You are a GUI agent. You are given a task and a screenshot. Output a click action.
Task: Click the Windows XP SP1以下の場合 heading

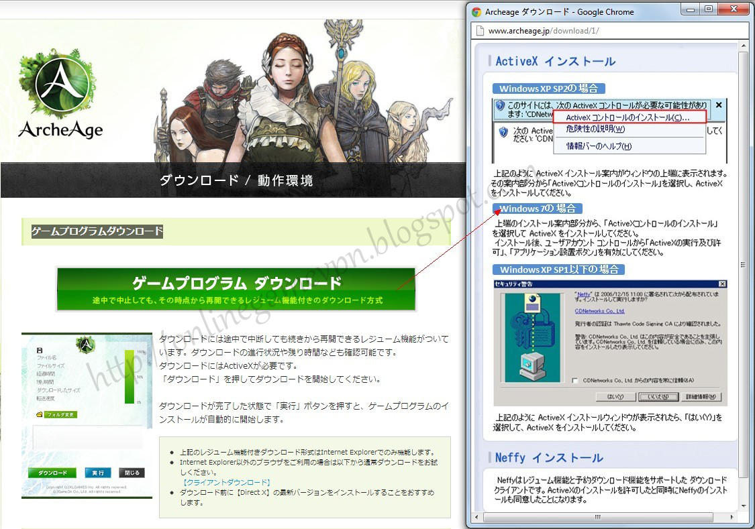558,270
